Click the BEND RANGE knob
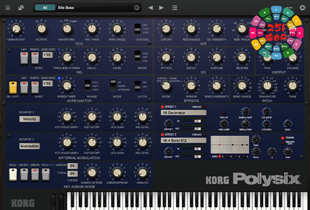This screenshot has width=310, height=210. click(242, 86)
